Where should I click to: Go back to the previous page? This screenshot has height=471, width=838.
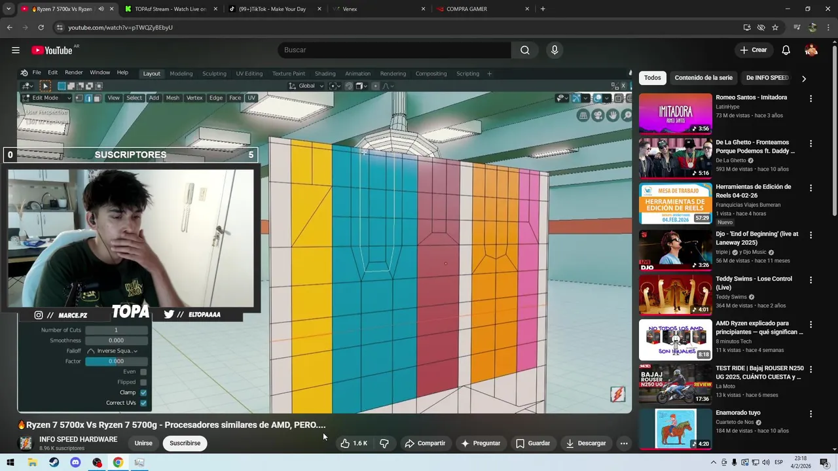pos(9,27)
